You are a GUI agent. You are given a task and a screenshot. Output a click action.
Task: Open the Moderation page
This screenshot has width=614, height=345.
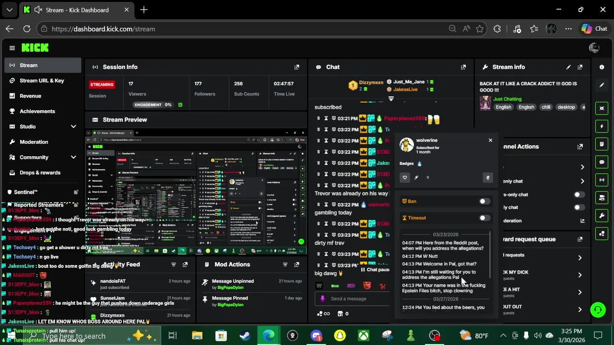(43, 142)
